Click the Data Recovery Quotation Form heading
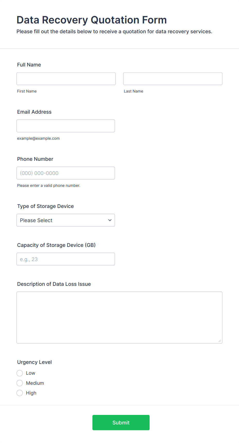 (x=92, y=20)
